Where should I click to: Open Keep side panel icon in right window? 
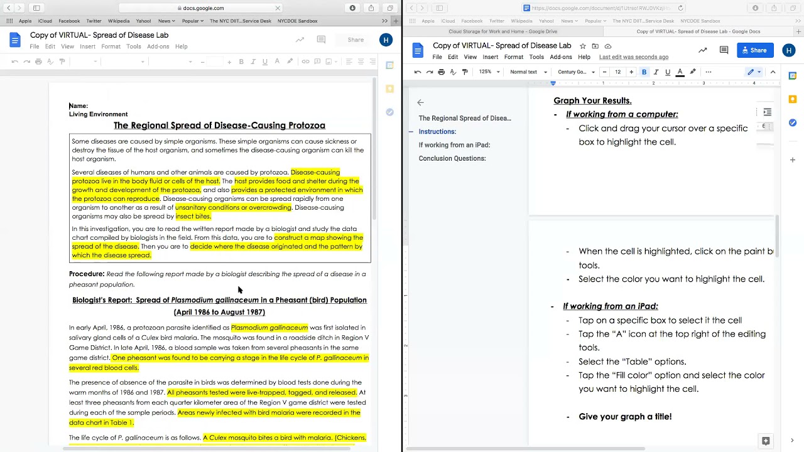click(792, 99)
